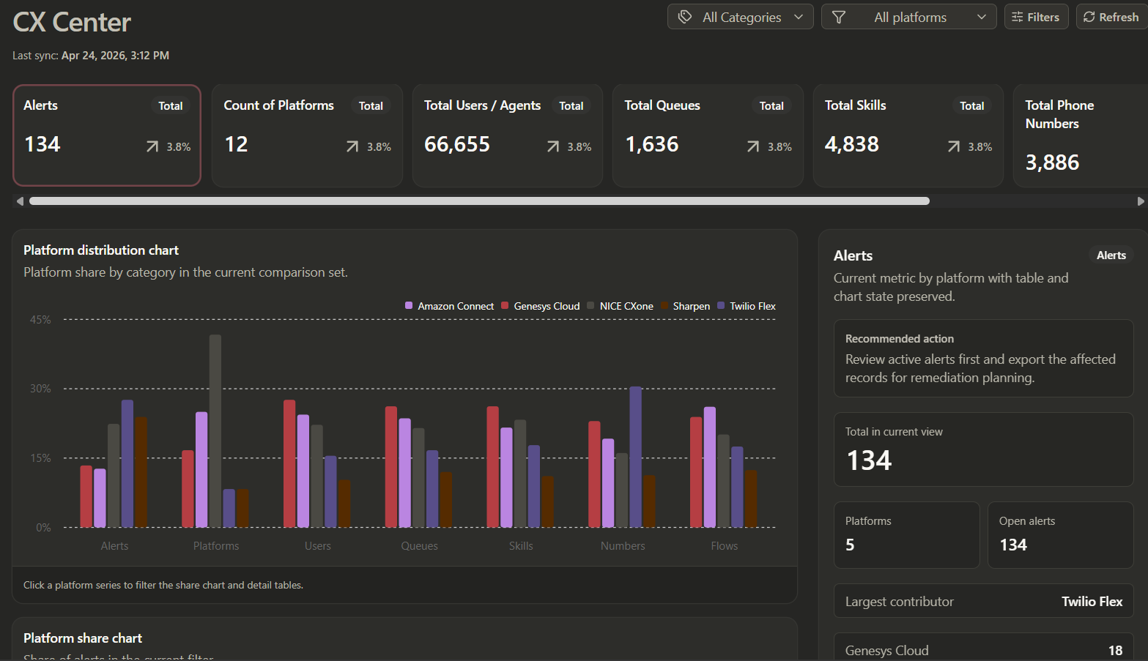The width and height of the screenshot is (1148, 661).
Task: Click the horizontal scrollbar below metric cards
Action: click(479, 201)
